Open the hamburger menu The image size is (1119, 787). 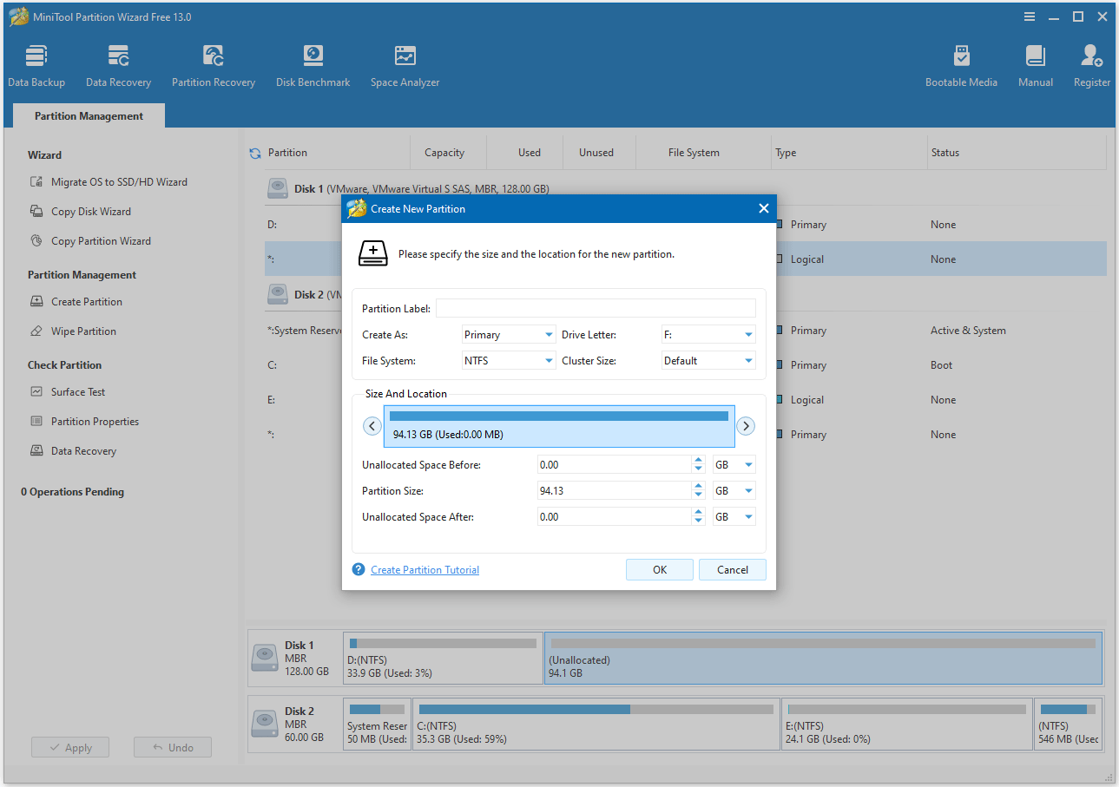pos(1029,16)
